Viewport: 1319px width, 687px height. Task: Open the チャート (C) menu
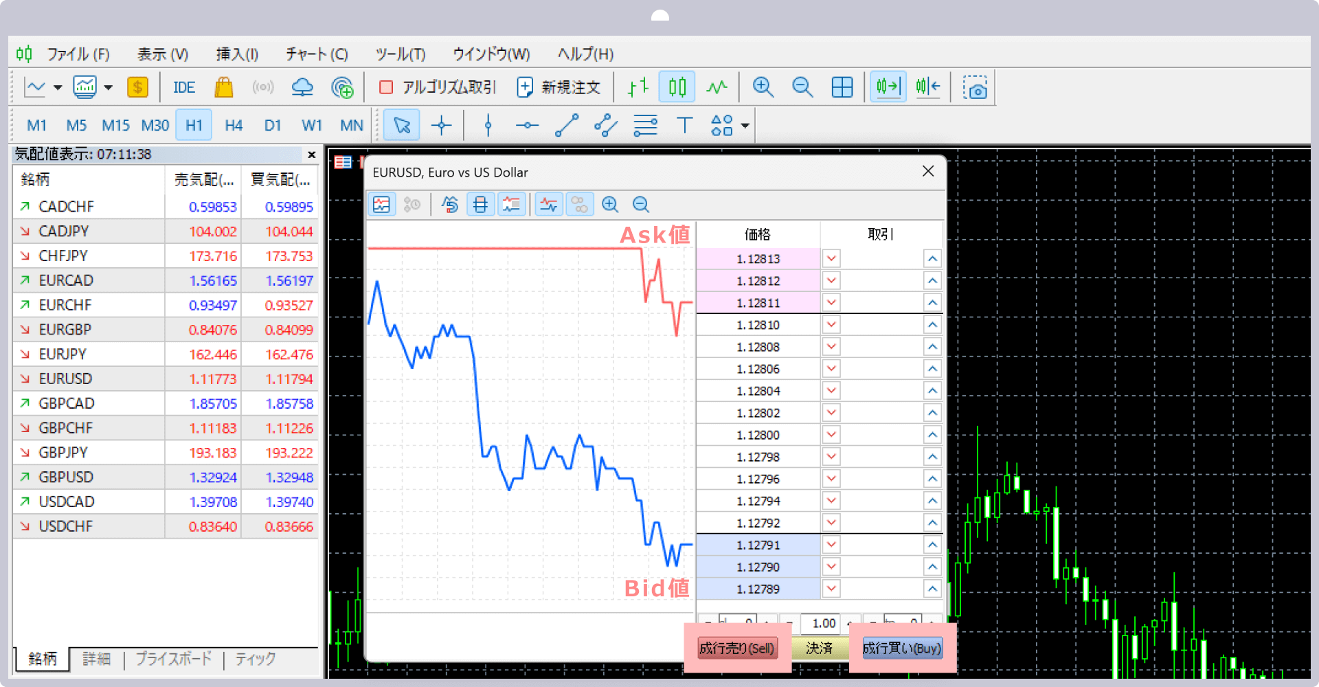tap(317, 54)
